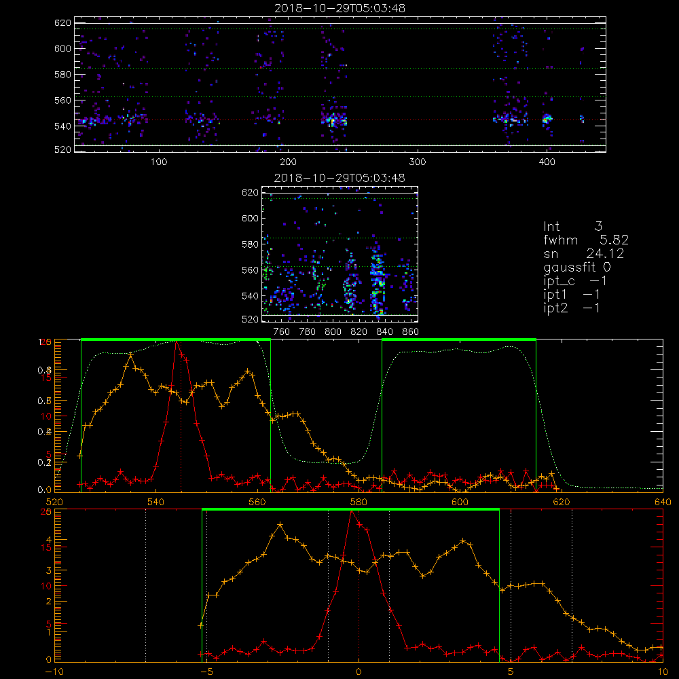Click x-axis label 300 on top image
The height and width of the screenshot is (679, 679).
coord(418,162)
